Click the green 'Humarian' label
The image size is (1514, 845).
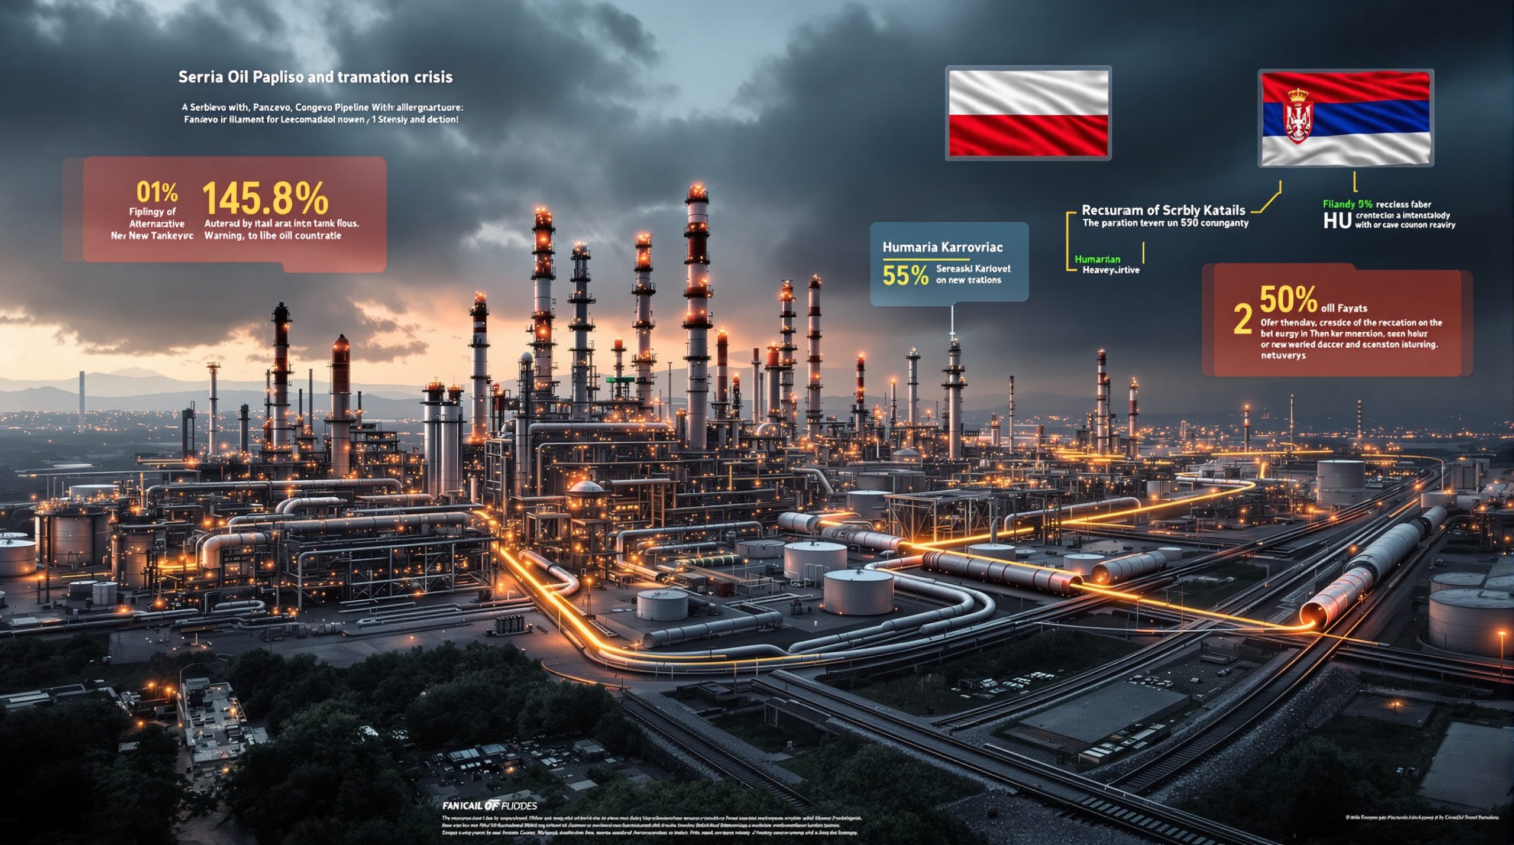pos(1097,259)
